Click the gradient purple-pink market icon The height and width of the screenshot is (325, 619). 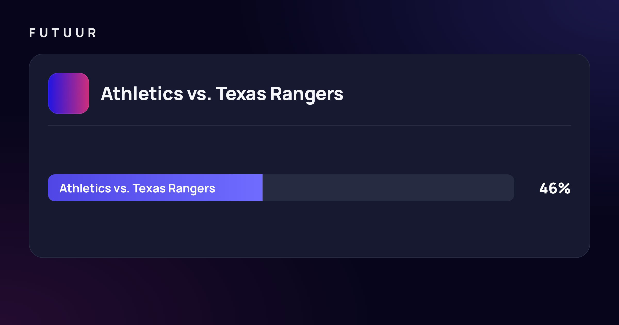click(69, 93)
